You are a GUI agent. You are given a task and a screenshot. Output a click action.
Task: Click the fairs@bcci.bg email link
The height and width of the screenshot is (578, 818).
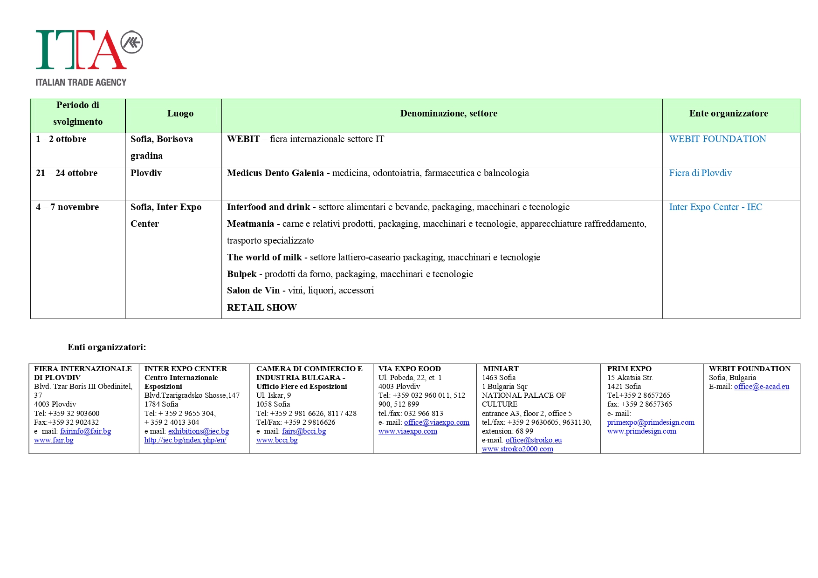pos(304,431)
